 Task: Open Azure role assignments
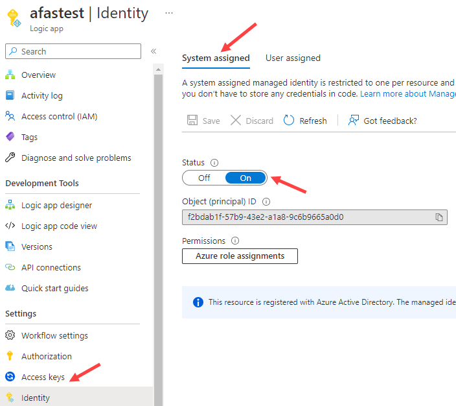coord(240,256)
